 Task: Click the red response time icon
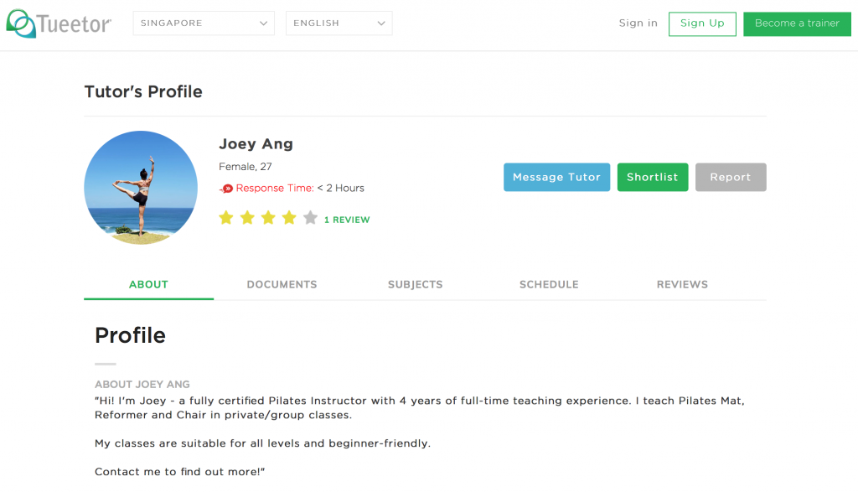pyautogui.click(x=226, y=189)
